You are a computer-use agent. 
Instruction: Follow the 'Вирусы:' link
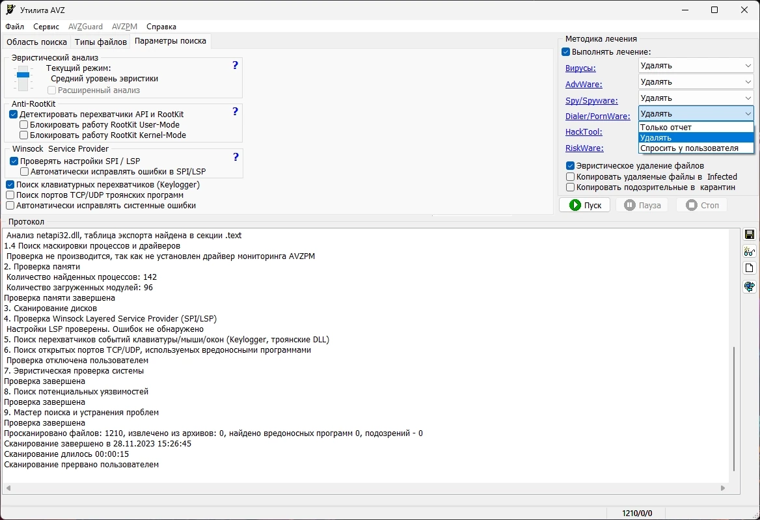click(x=580, y=68)
